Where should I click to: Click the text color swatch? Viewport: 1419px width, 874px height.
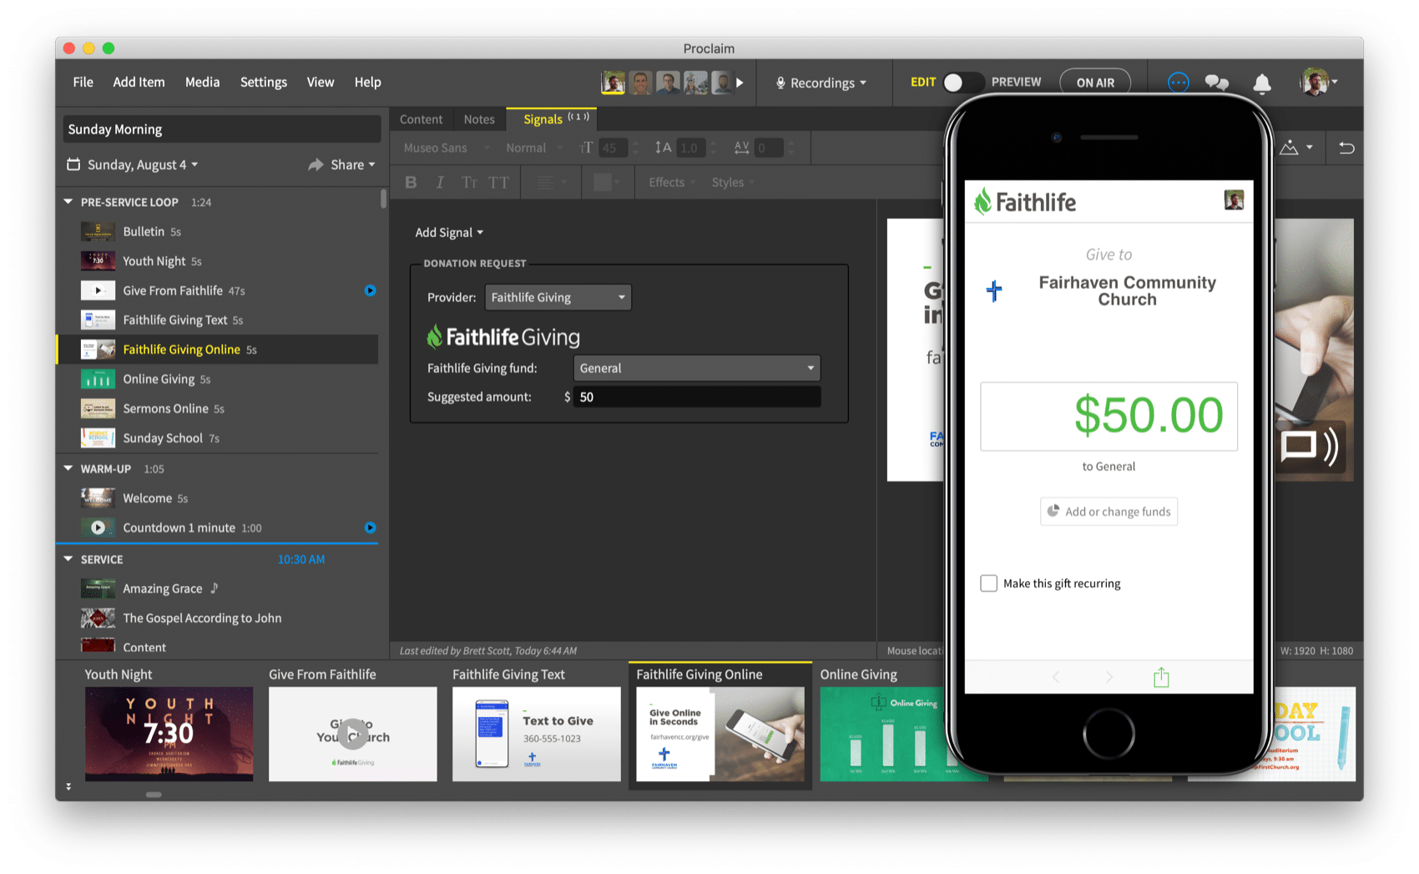pyautogui.click(x=603, y=182)
